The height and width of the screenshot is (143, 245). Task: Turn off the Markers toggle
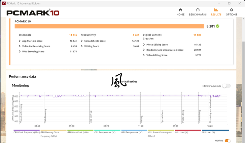click(228, 141)
